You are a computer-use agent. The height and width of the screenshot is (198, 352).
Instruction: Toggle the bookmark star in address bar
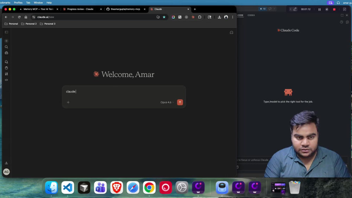(164, 17)
